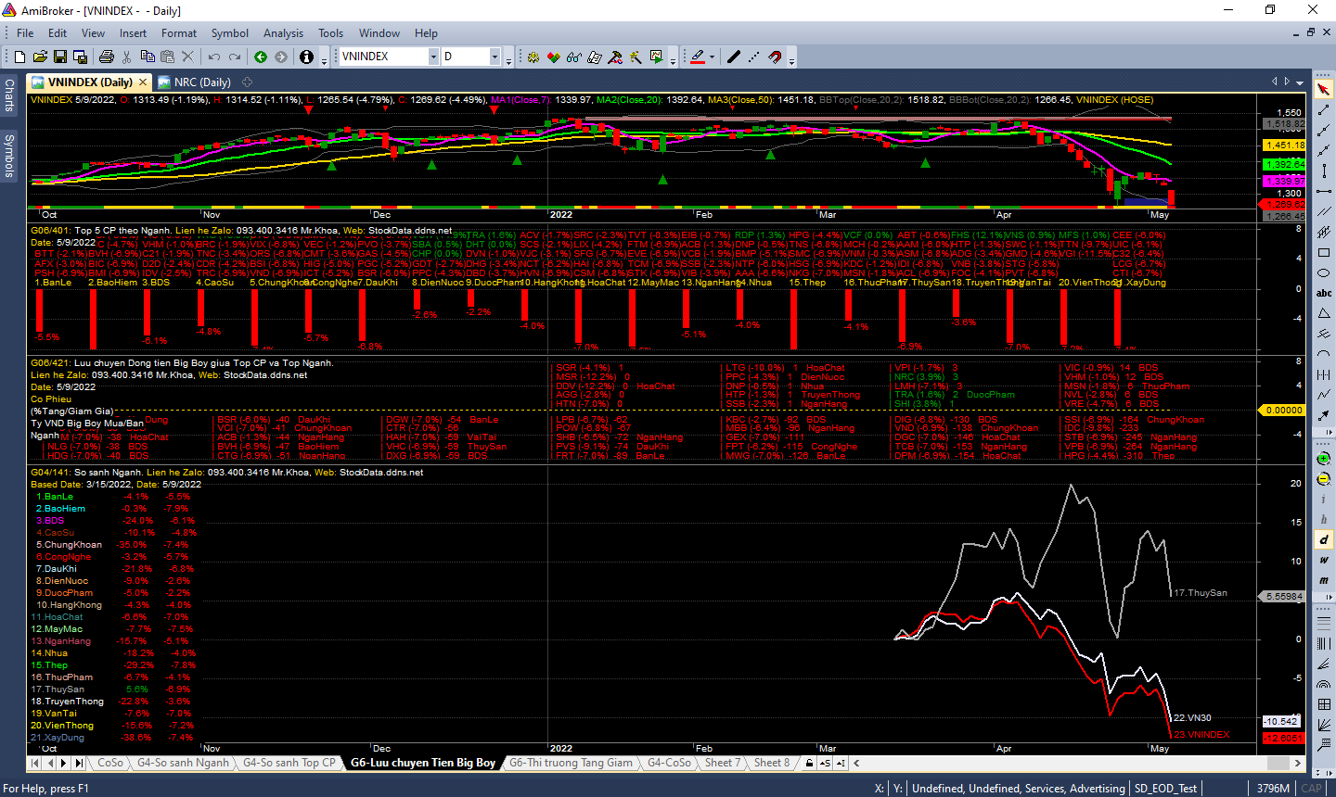Switch to weekly 'w' interval
The height and width of the screenshot is (797, 1336).
point(1324,560)
